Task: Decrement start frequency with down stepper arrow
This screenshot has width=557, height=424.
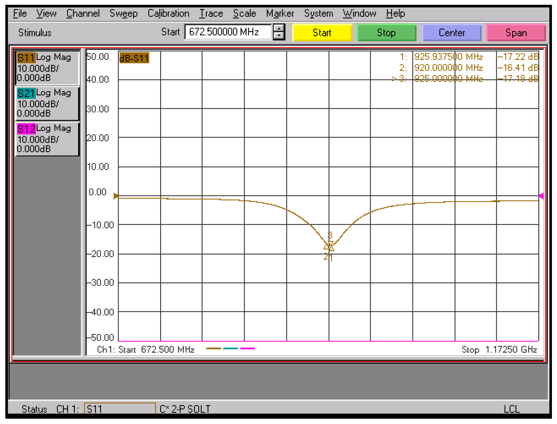Action: coord(278,36)
